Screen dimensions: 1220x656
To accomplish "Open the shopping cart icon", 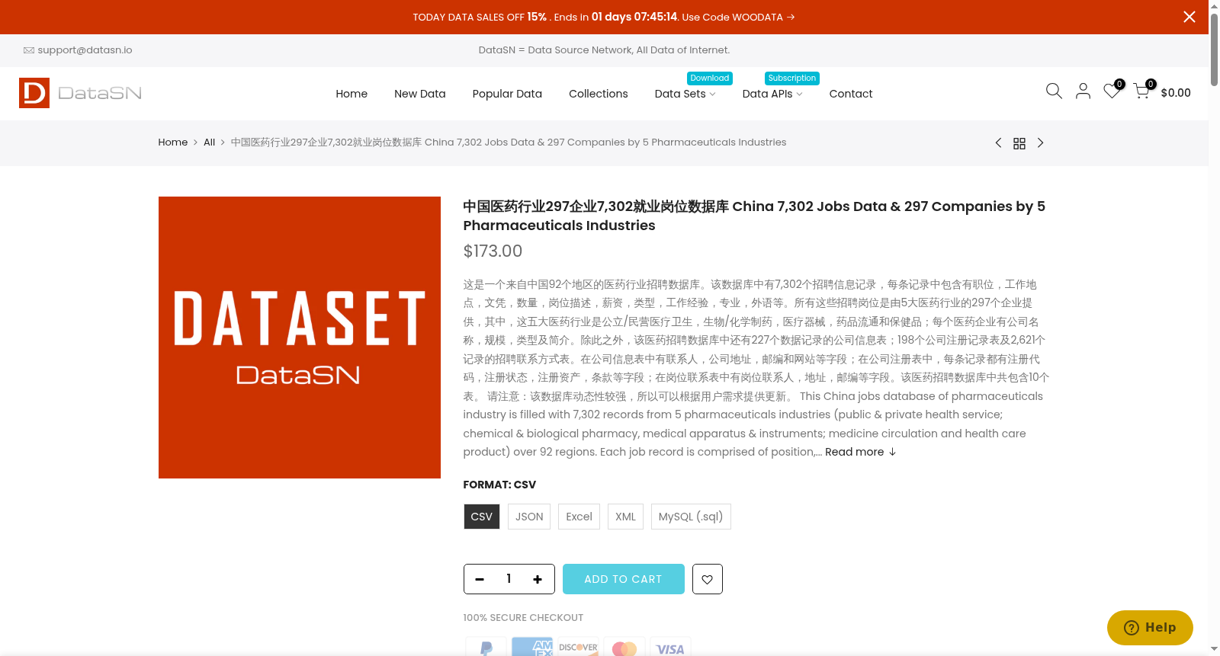I will click(x=1141, y=91).
